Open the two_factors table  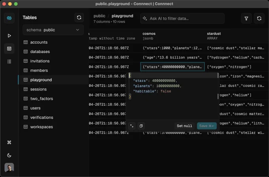pos(53,99)
